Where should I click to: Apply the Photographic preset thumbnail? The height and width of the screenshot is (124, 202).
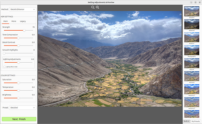click(x=192, y=50)
